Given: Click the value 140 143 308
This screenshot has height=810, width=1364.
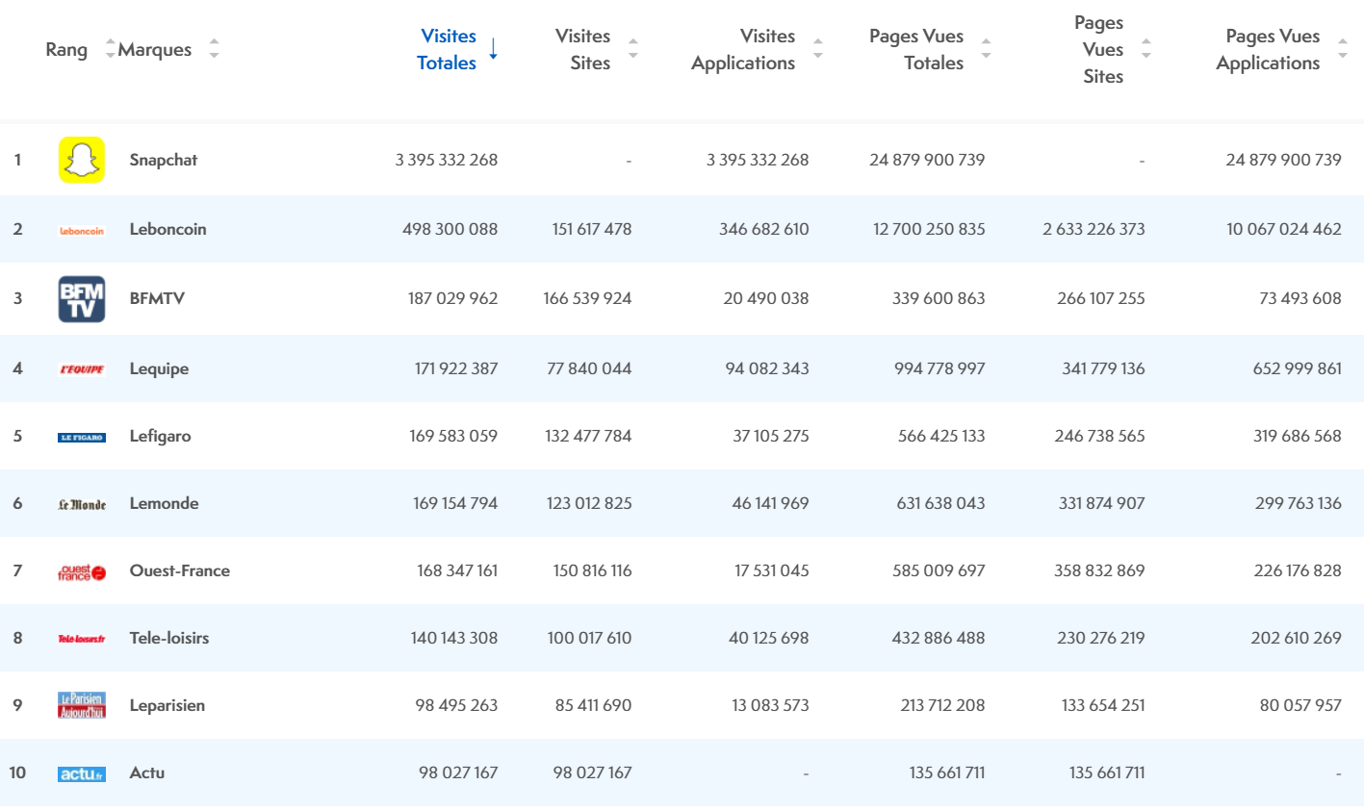Looking at the screenshot, I should point(454,638).
